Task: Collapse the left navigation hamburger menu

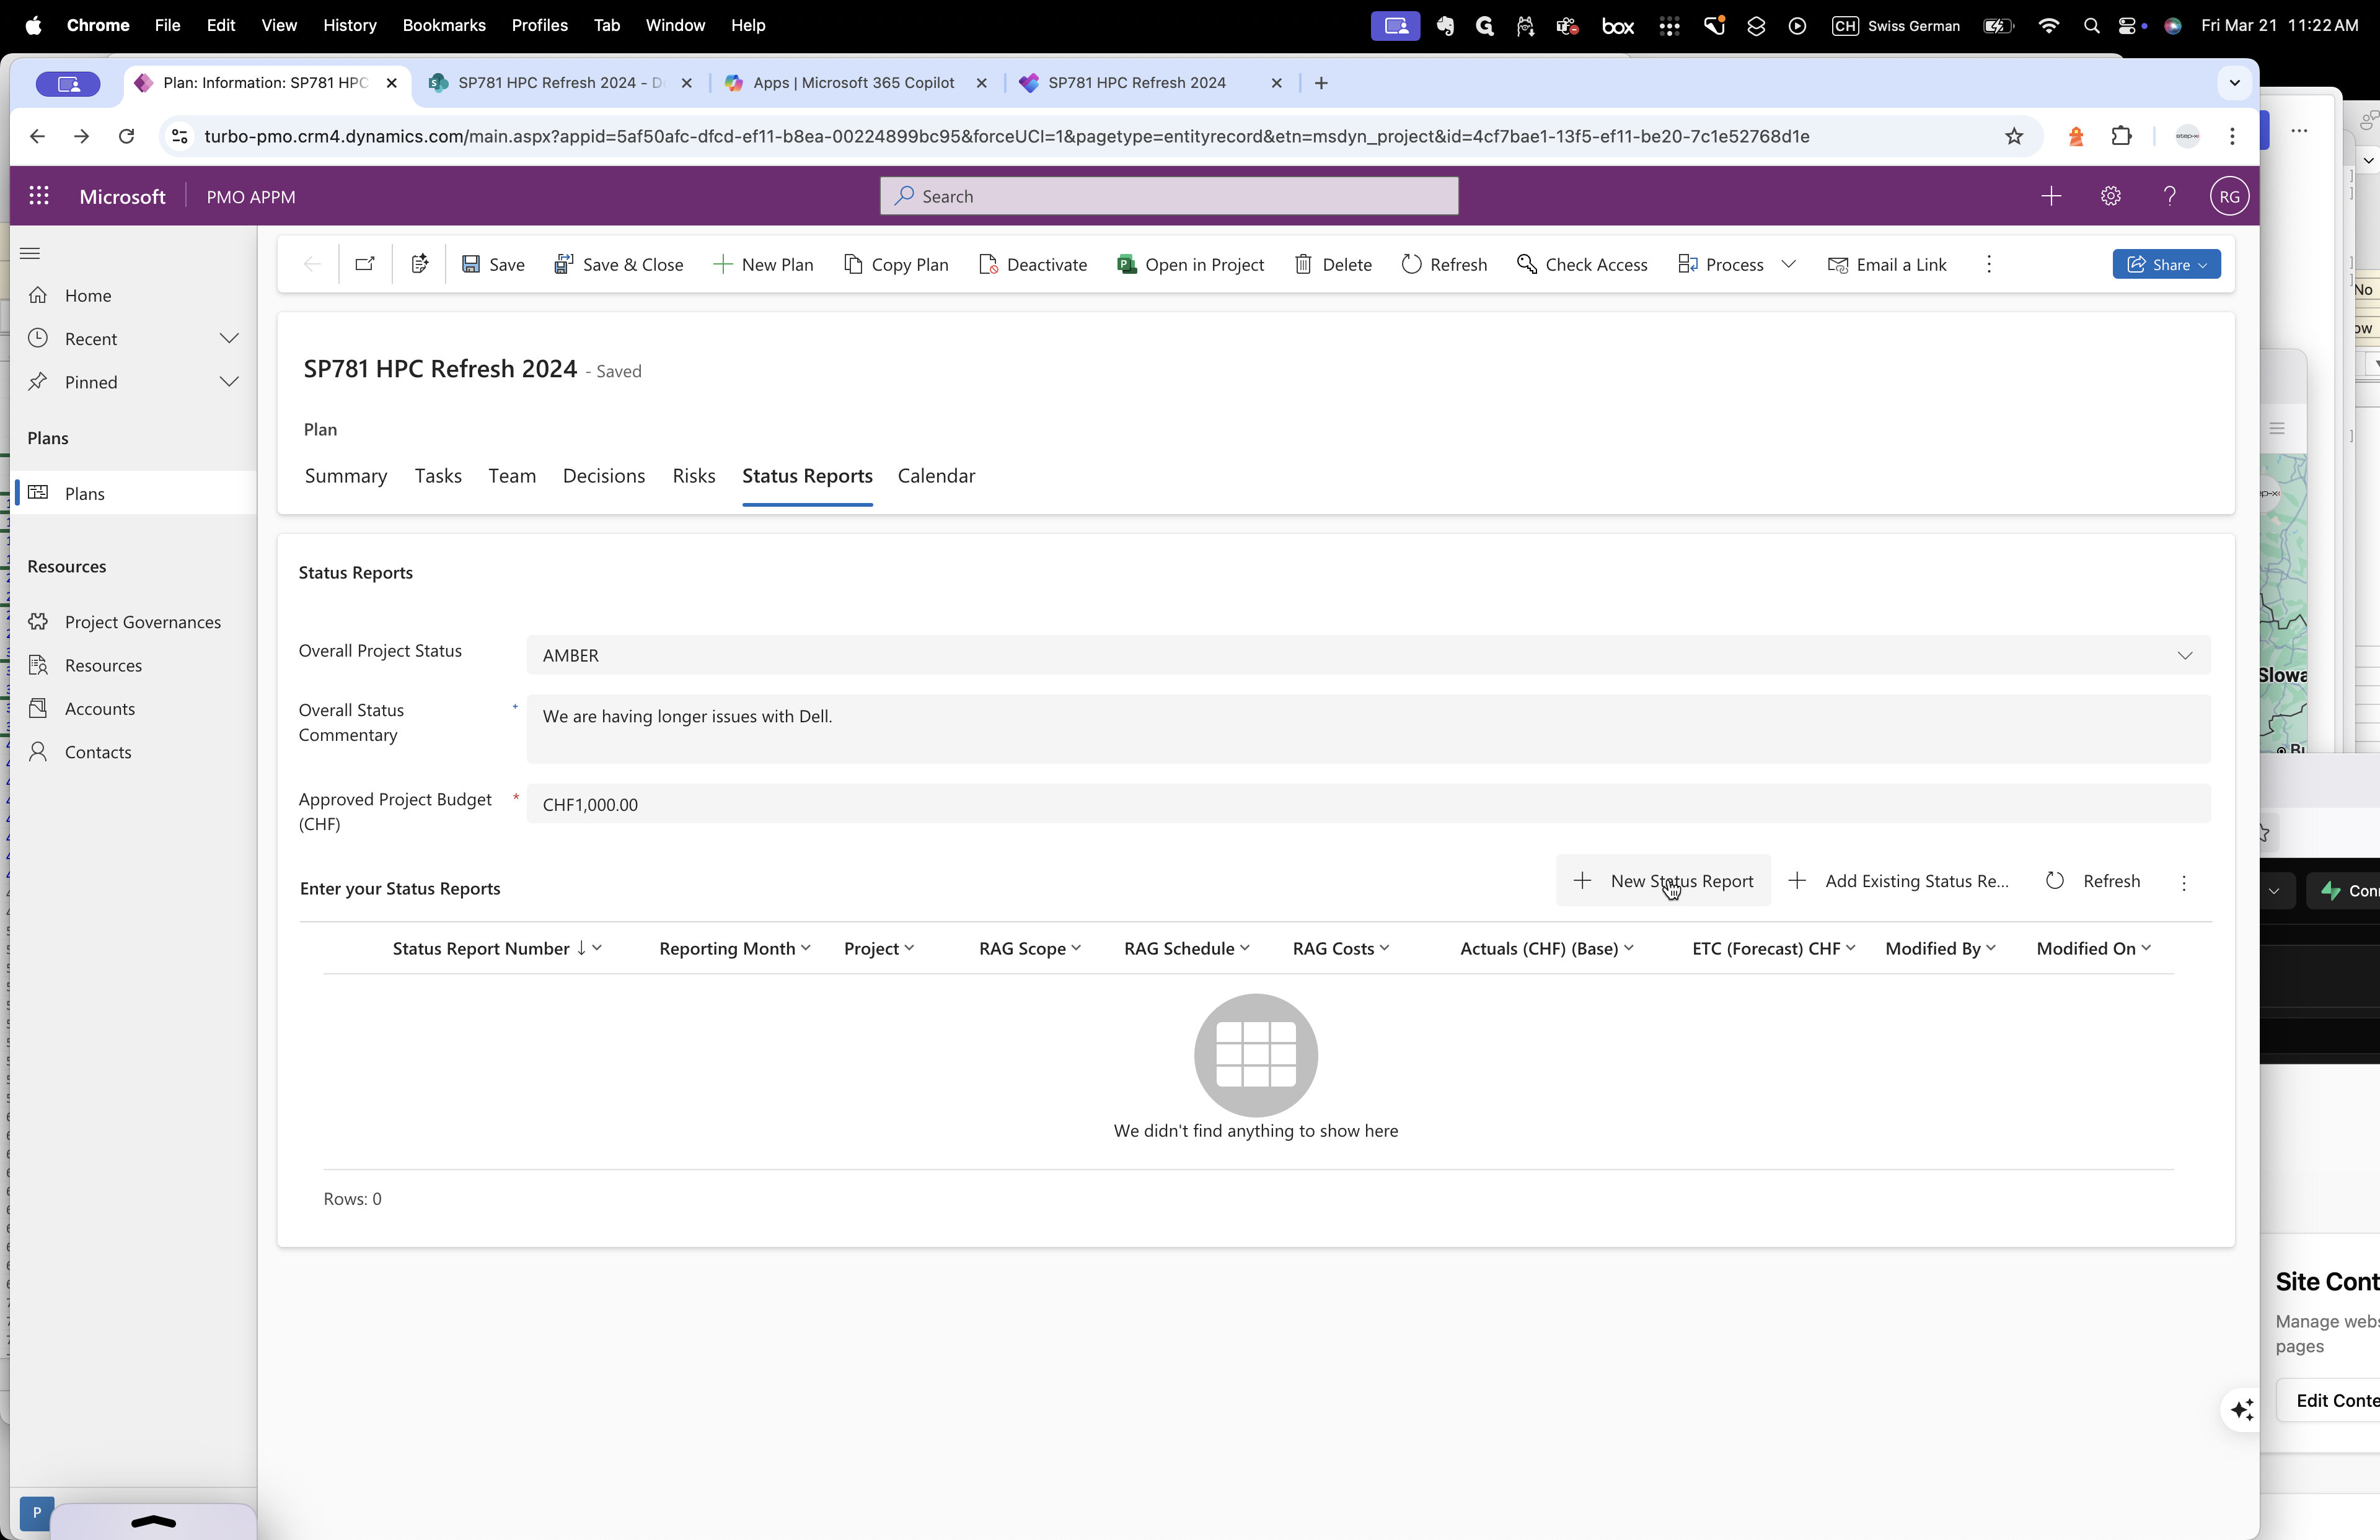Action: (30, 254)
